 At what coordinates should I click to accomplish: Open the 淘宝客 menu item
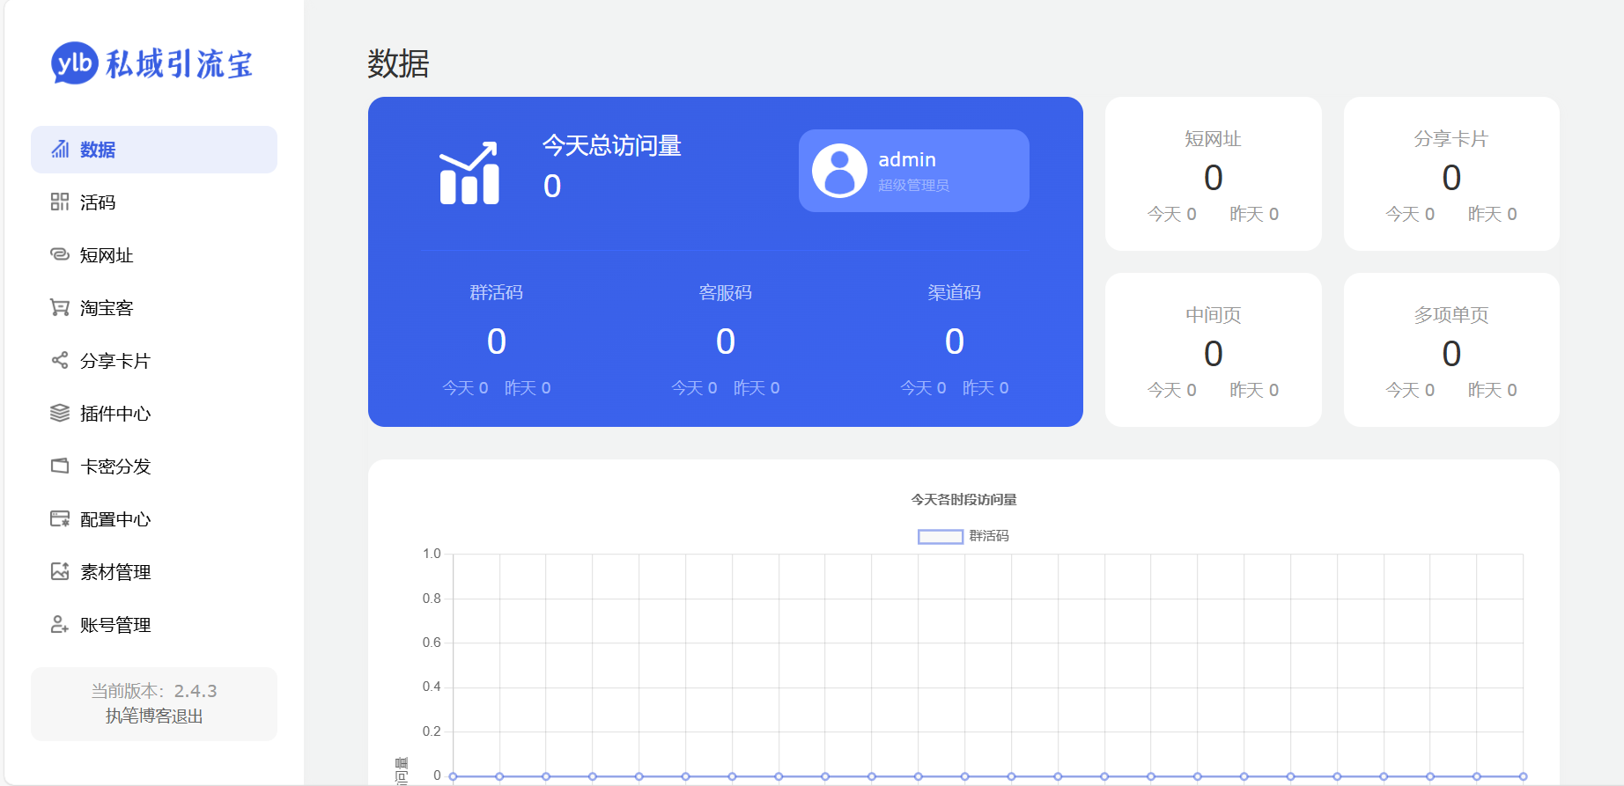[x=154, y=308]
